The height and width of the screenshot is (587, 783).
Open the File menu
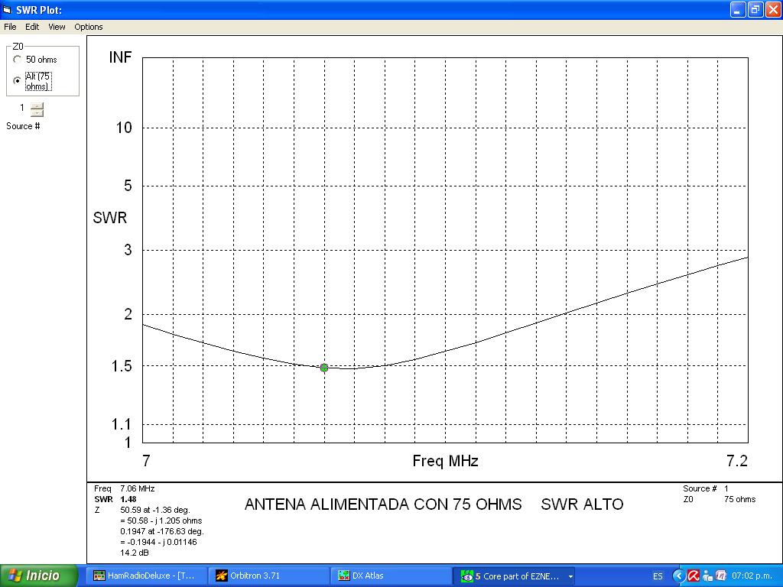10,27
